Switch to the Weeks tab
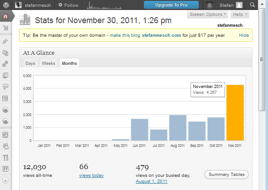The width and height of the screenshot is (268, 190). 48,63
